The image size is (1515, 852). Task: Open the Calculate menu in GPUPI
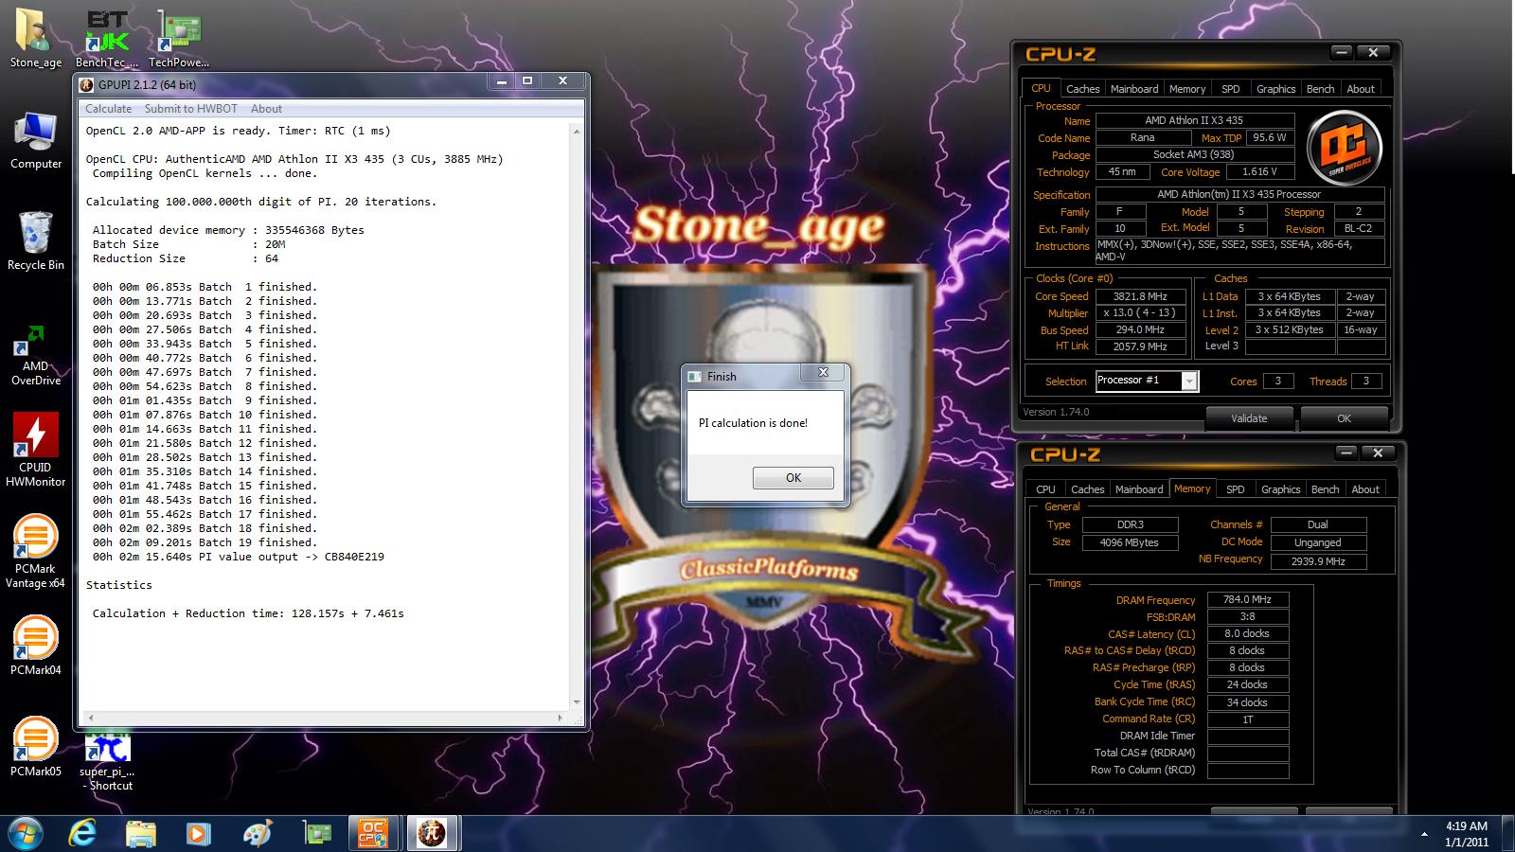point(109,109)
